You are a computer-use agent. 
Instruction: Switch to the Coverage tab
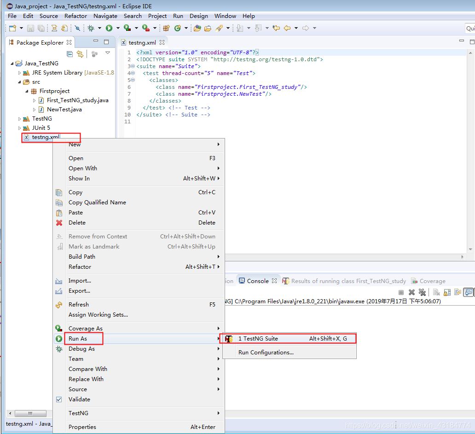click(x=429, y=281)
